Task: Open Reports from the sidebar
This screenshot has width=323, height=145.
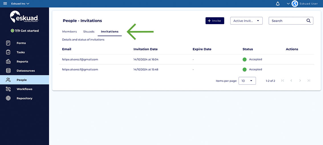Action: tap(22, 61)
